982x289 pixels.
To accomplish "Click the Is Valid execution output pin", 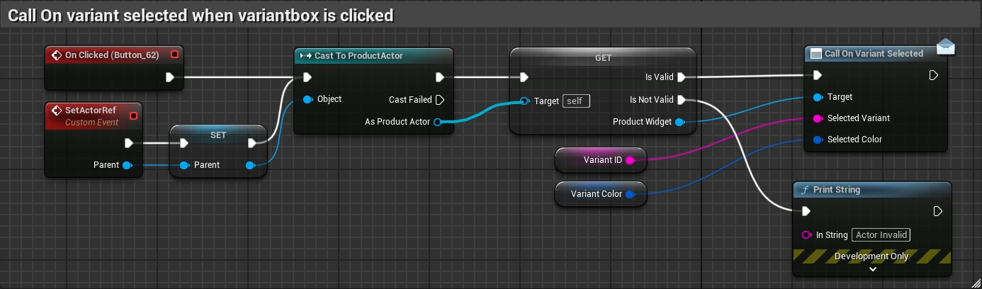I will 681,77.
